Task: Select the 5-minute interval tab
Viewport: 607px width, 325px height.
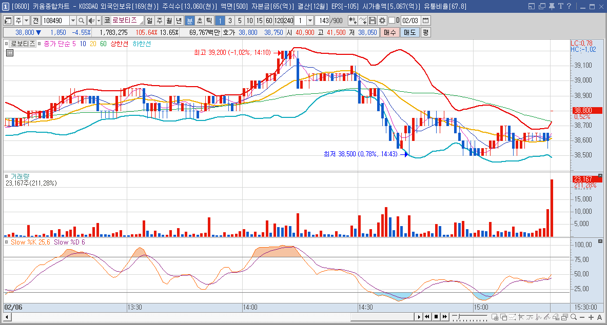Action: click(240, 21)
